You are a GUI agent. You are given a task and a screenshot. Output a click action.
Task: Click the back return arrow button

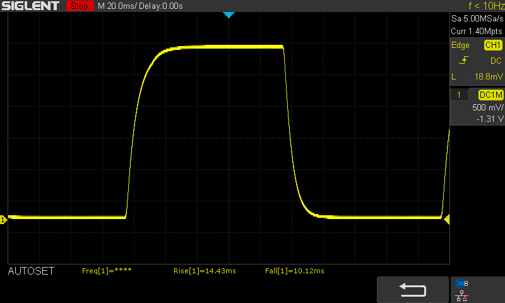coord(413,290)
